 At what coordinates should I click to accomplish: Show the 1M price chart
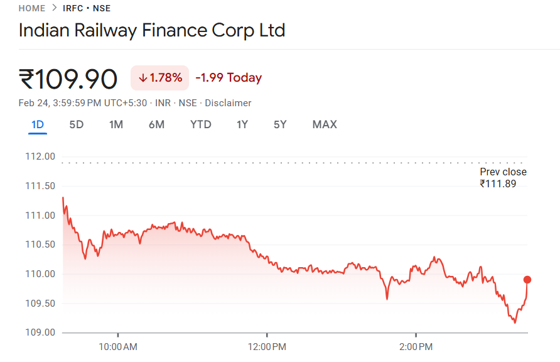point(116,124)
